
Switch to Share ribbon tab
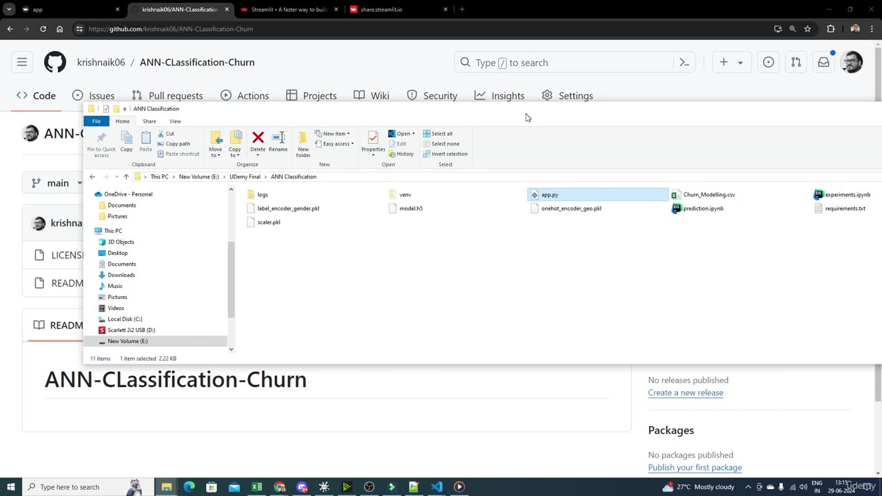149,121
